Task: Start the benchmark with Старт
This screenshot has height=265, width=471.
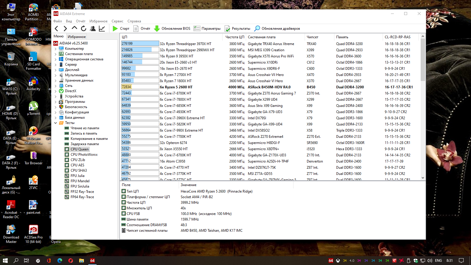Action: click(x=121, y=29)
